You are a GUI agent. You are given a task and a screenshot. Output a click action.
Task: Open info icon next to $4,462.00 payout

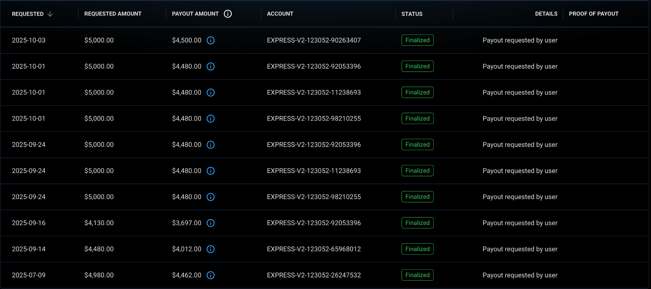211,275
